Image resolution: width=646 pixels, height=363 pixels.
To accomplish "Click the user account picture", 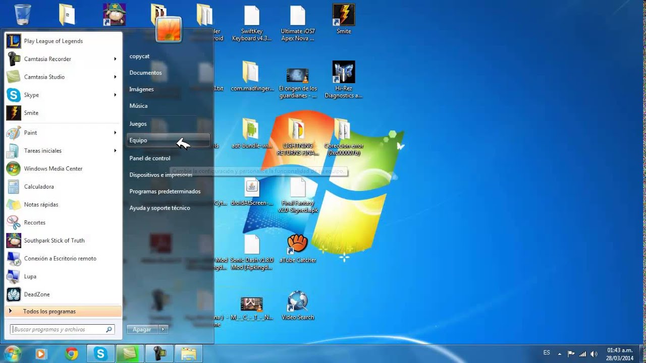I will [169, 29].
